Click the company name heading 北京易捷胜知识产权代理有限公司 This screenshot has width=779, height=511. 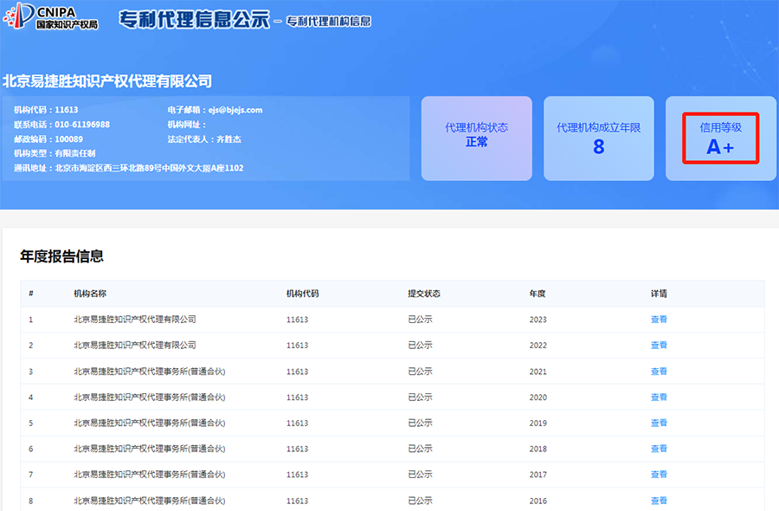tap(107, 81)
